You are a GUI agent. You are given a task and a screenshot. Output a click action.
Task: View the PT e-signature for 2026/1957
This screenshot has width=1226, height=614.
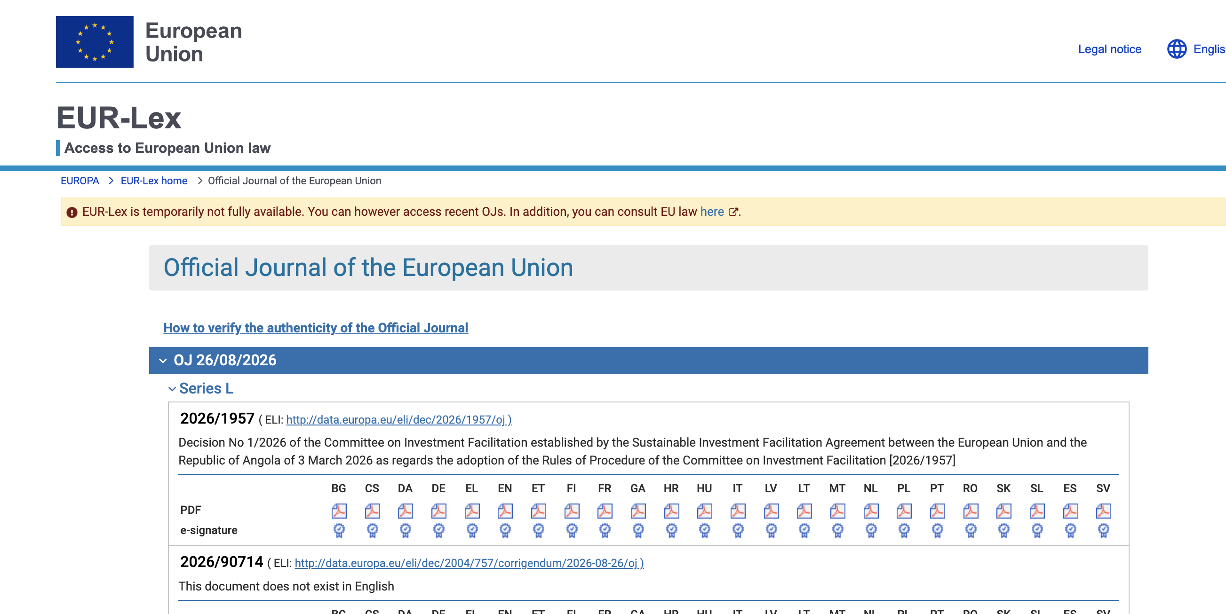pyautogui.click(x=937, y=530)
